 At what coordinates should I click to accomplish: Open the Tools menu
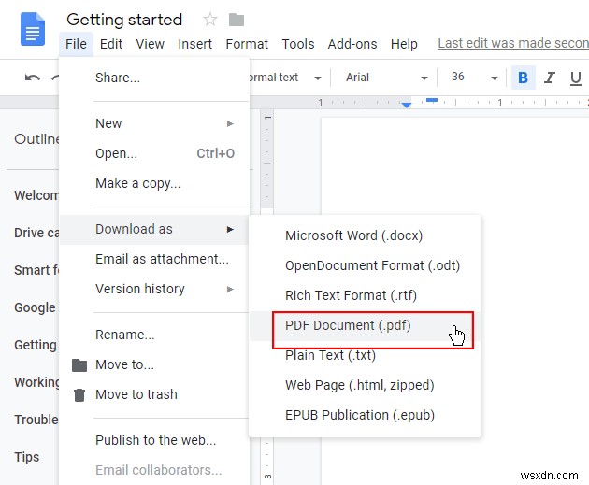coord(298,44)
